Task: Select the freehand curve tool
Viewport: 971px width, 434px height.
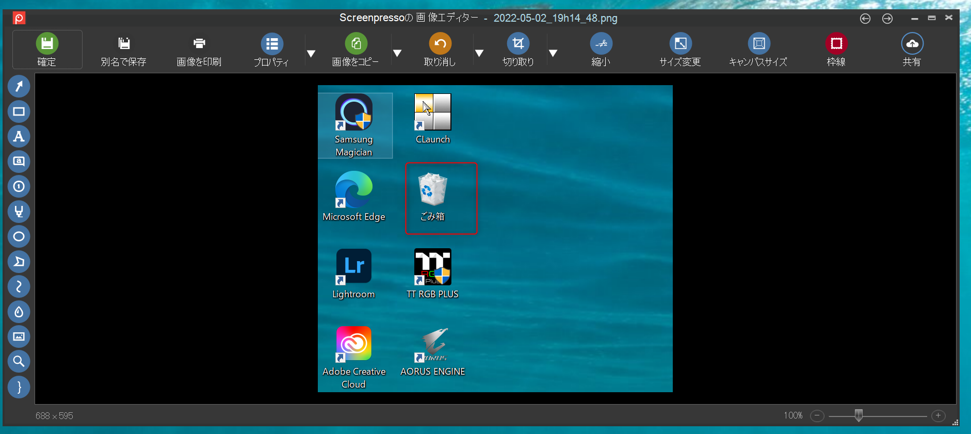Action: coord(19,286)
